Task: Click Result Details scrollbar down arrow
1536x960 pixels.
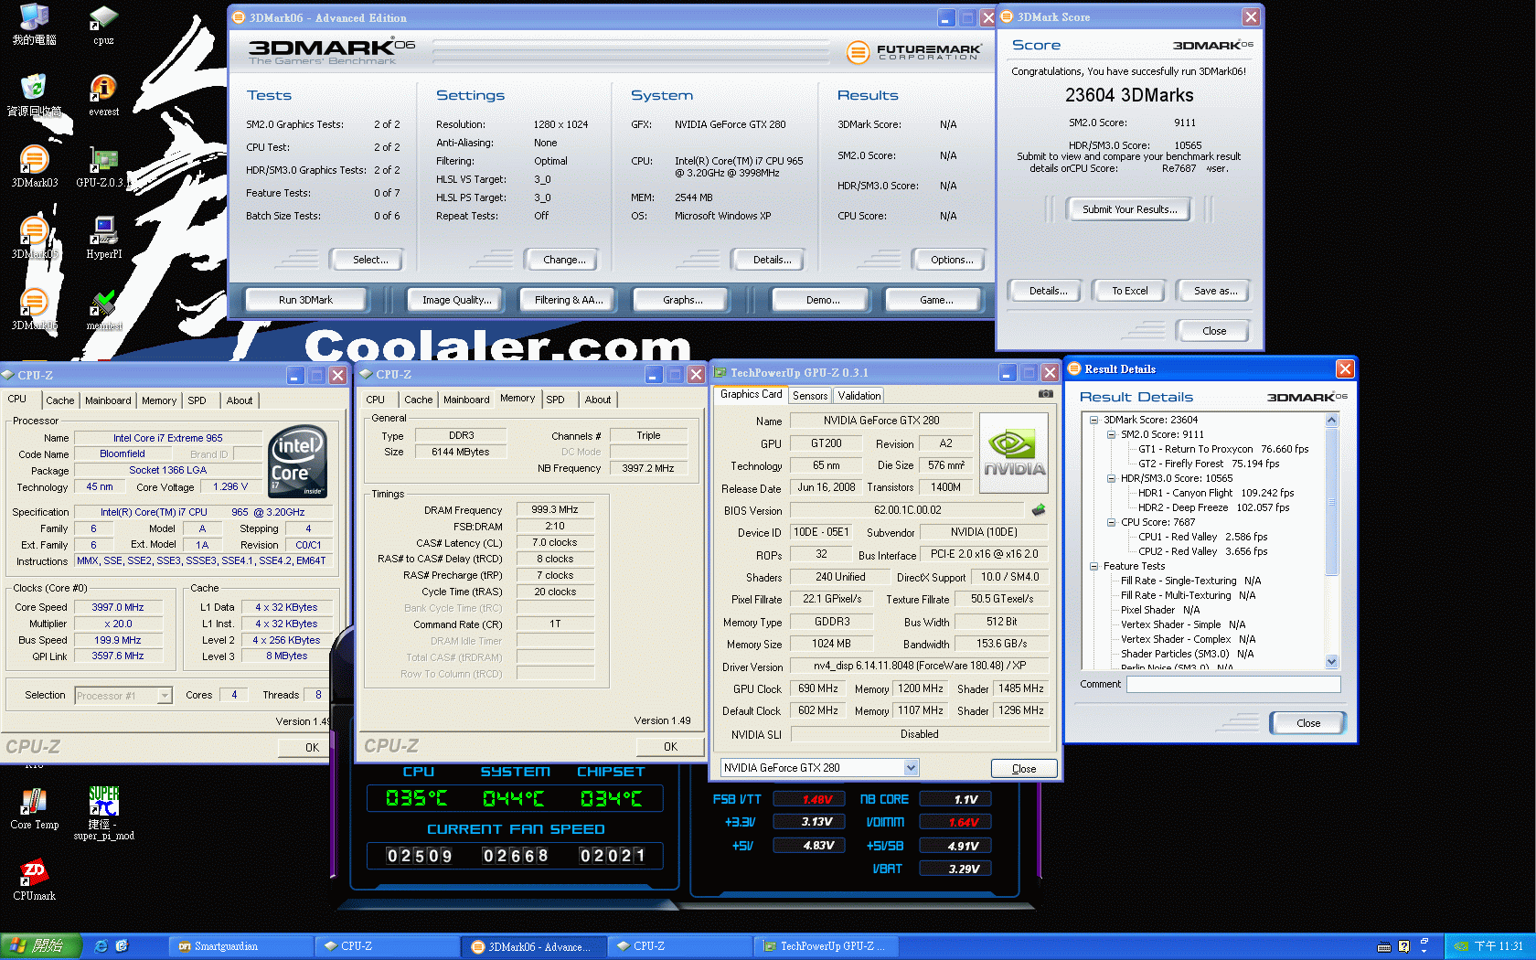Action: point(1331,662)
